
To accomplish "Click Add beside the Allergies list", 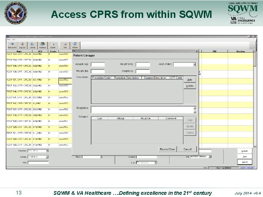I will [x=190, y=120].
